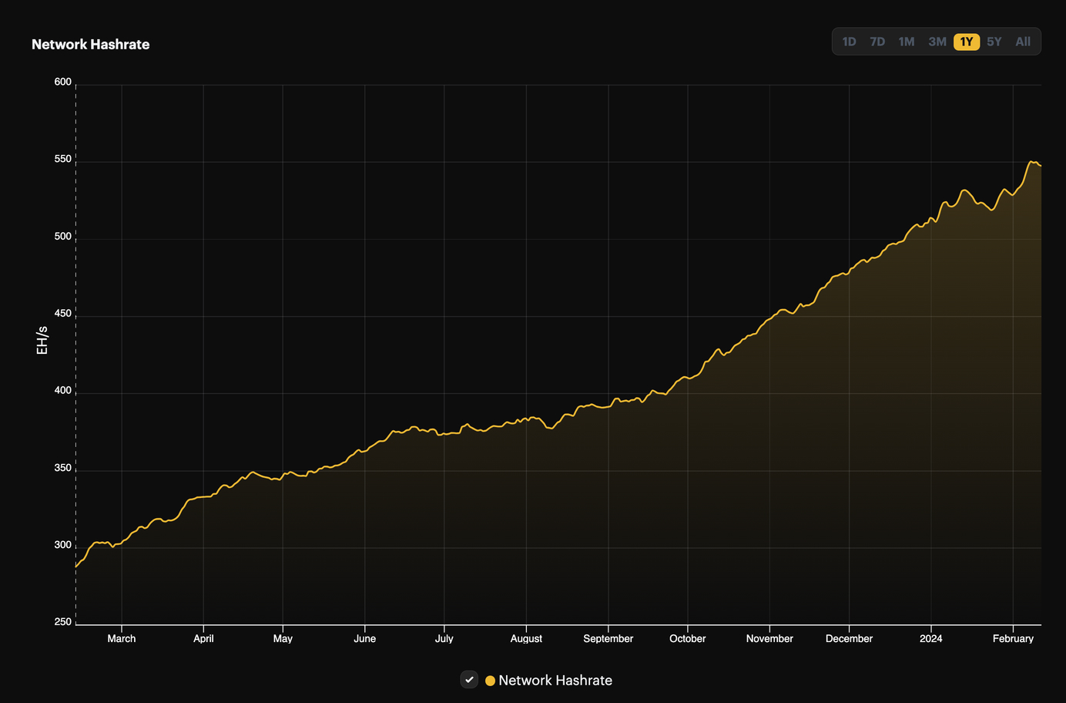Click the peak of the hashrate line
Viewport: 1066px width, 703px height.
click(x=1032, y=160)
